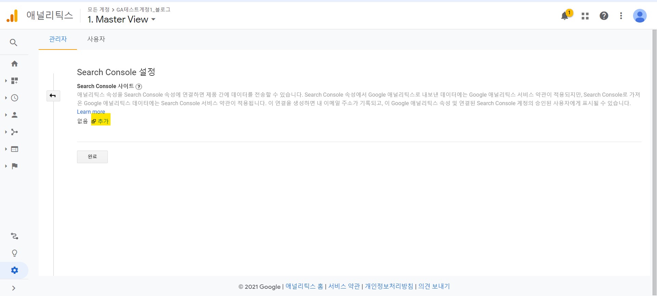Open Customization dashboard icon
The width and height of the screenshot is (657, 296).
(x=14, y=81)
